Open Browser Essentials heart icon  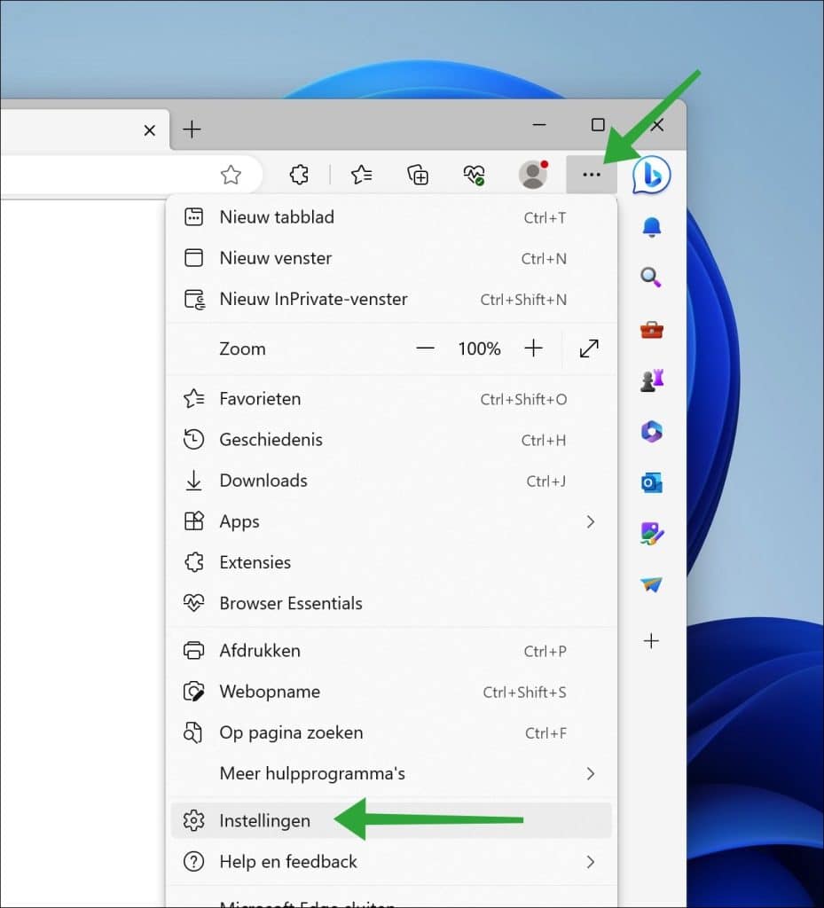pyautogui.click(x=474, y=175)
